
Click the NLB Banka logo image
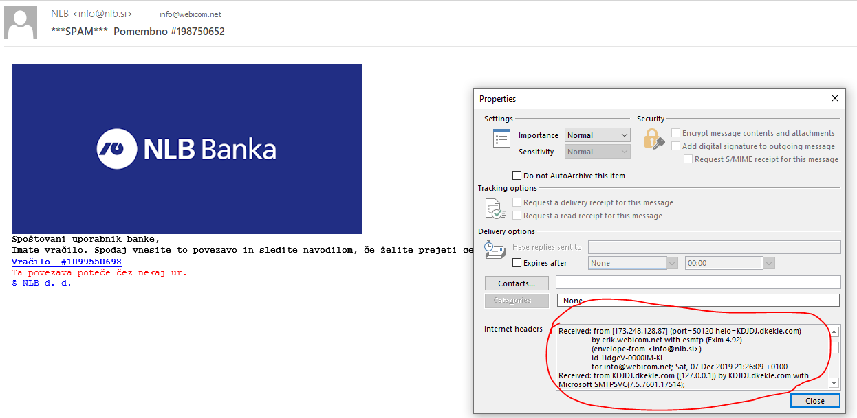186,149
